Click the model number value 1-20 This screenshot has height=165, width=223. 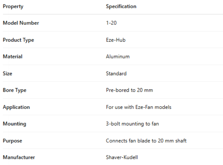111,23
